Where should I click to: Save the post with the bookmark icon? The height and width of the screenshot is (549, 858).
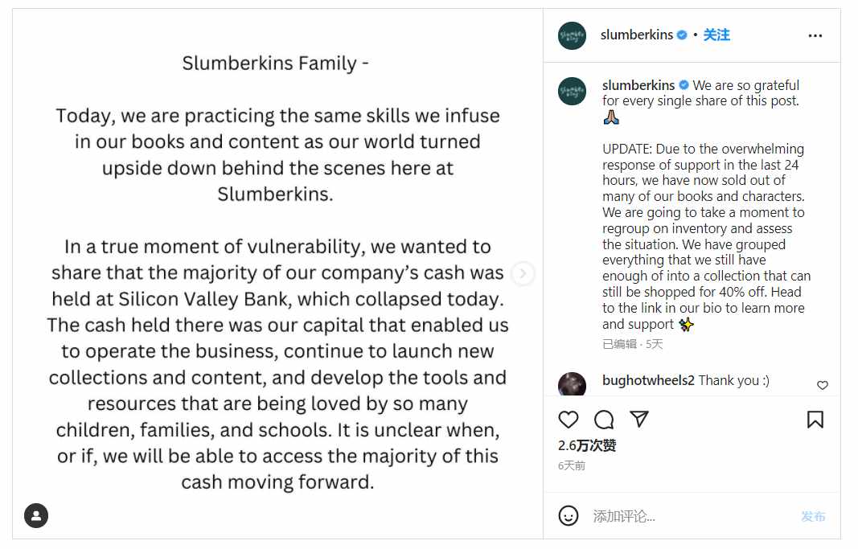[x=815, y=420]
